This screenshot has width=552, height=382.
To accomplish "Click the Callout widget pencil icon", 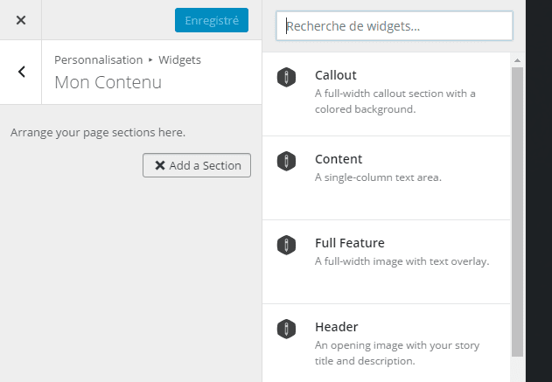I will (286, 77).
